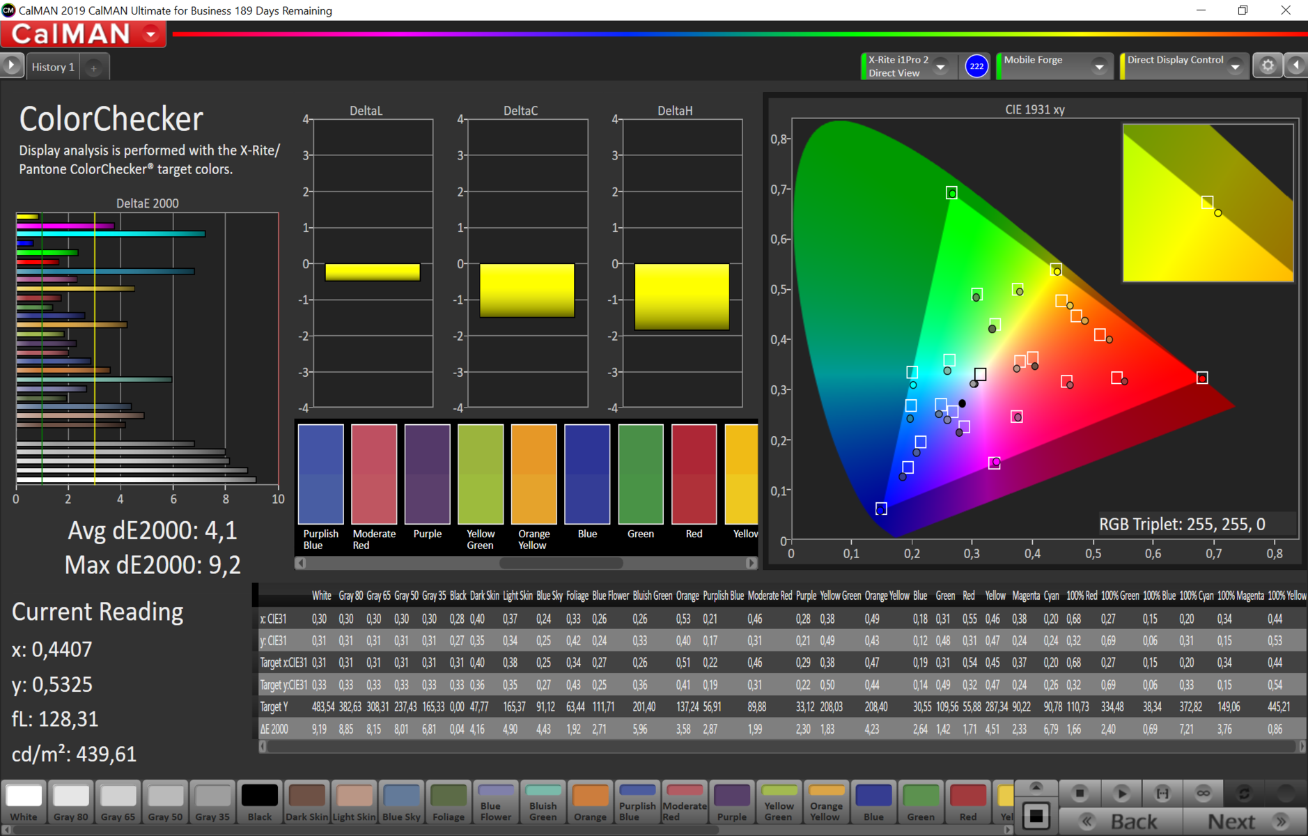
Task: Switch to the History 1 tab
Action: (53, 68)
